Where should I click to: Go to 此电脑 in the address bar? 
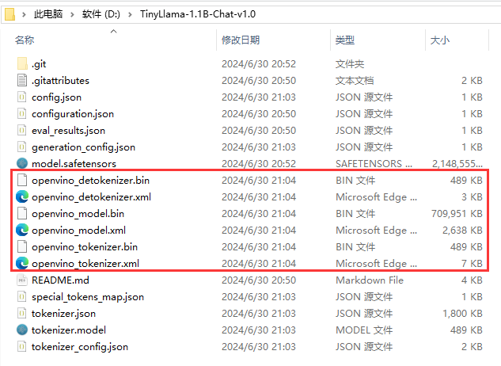point(48,14)
